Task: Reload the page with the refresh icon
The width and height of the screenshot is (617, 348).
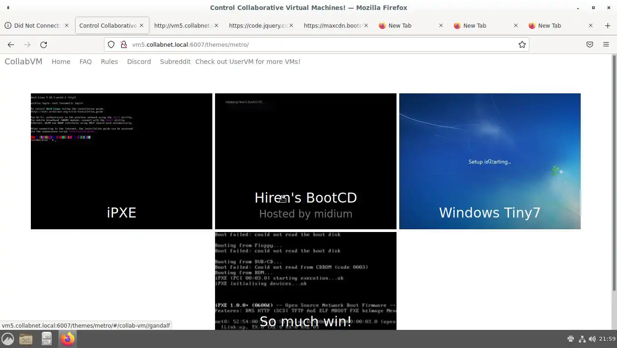Action: click(x=44, y=44)
